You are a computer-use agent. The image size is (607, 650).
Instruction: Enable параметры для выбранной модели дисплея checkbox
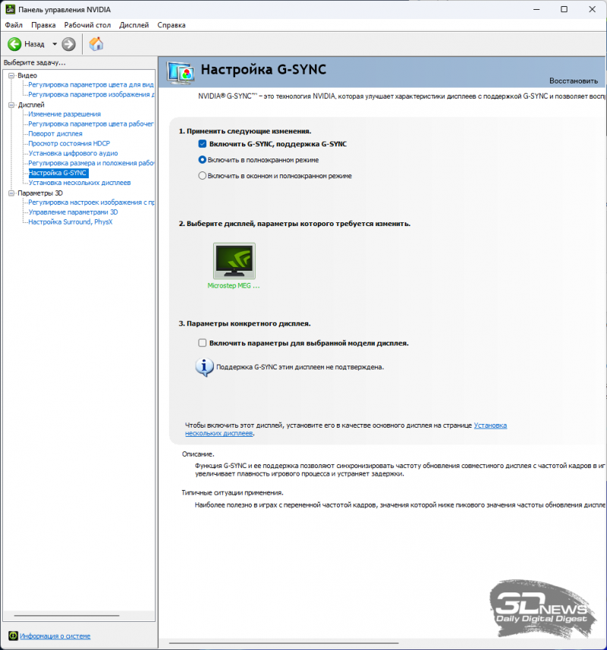[203, 343]
